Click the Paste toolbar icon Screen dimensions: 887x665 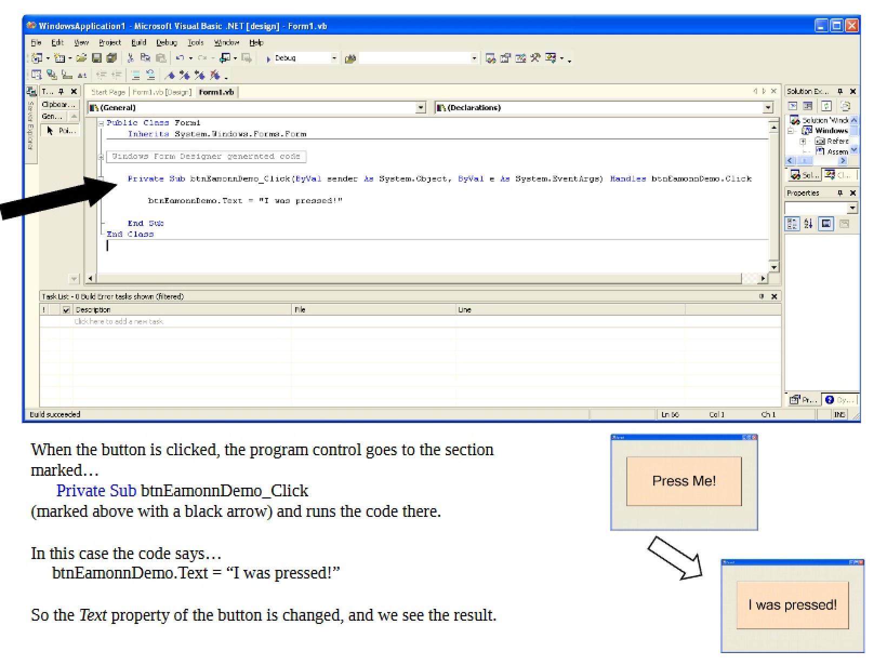point(161,58)
